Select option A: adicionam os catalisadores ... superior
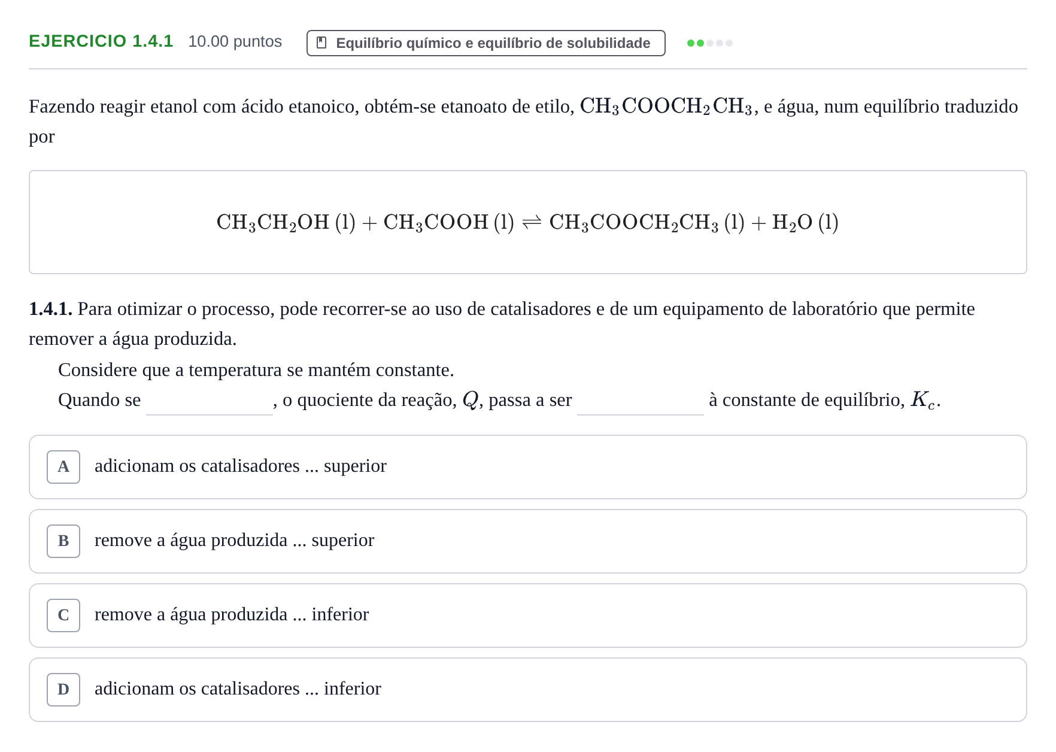The width and height of the screenshot is (1056, 752). (x=527, y=467)
